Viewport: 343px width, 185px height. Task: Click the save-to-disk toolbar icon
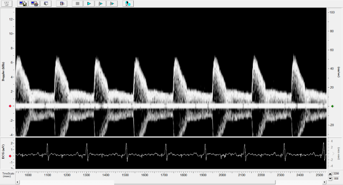click(x=23, y=3)
